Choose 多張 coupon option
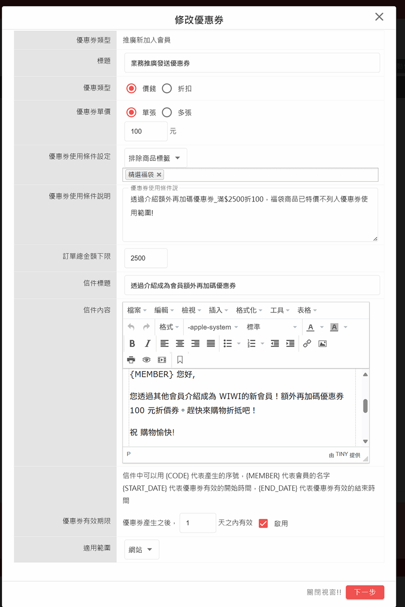This screenshot has width=405, height=607. coord(167,113)
